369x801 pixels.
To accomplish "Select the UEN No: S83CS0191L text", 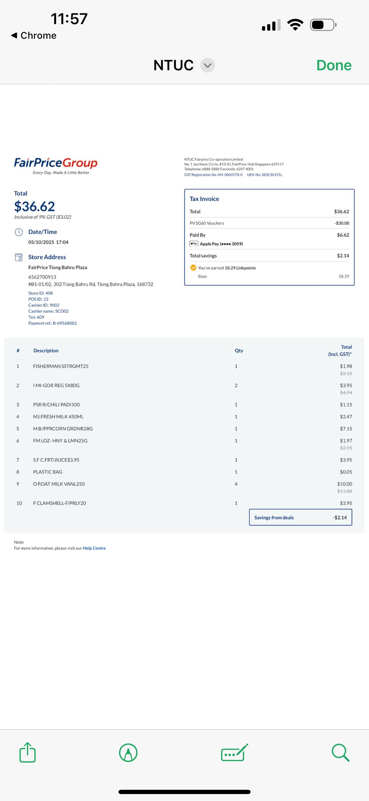I will coord(264,175).
